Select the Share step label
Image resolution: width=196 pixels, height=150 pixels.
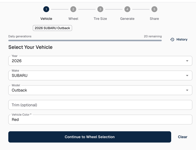tap(154, 19)
